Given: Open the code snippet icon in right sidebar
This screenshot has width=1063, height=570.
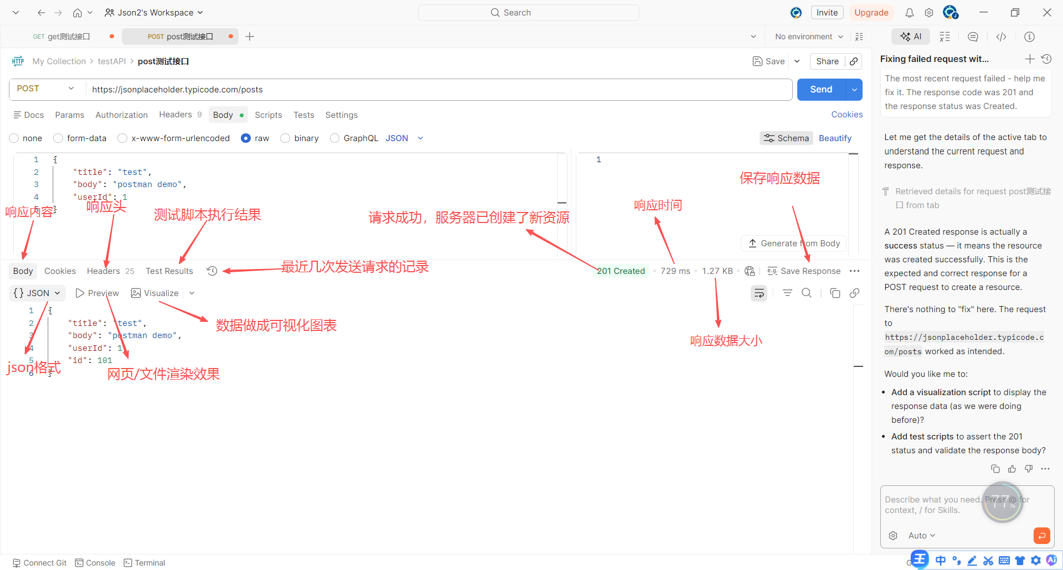Looking at the screenshot, I should 1002,37.
